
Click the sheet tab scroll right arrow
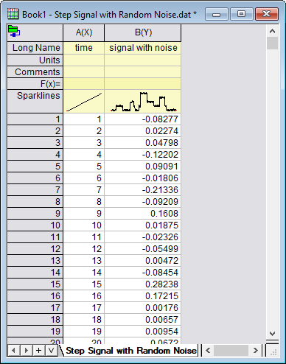tap(26, 350)
